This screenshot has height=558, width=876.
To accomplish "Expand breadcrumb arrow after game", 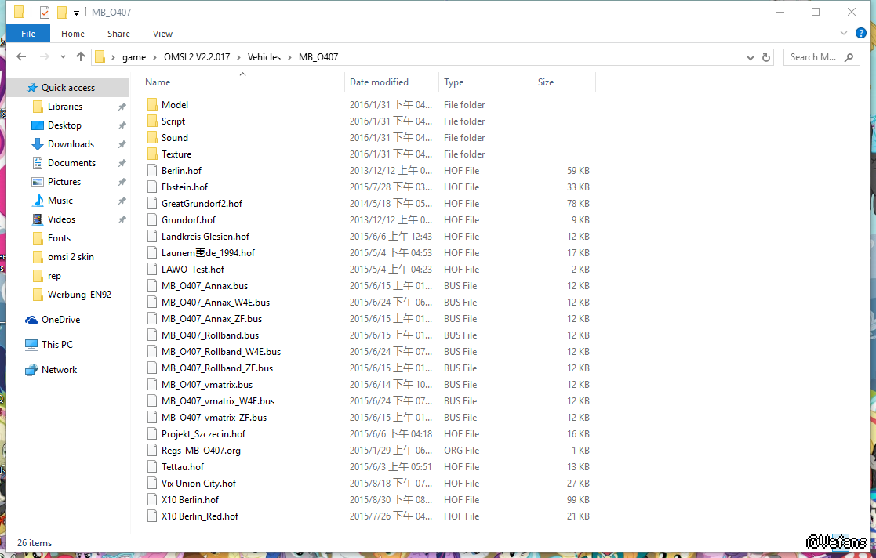I will [x=155, y=57].
